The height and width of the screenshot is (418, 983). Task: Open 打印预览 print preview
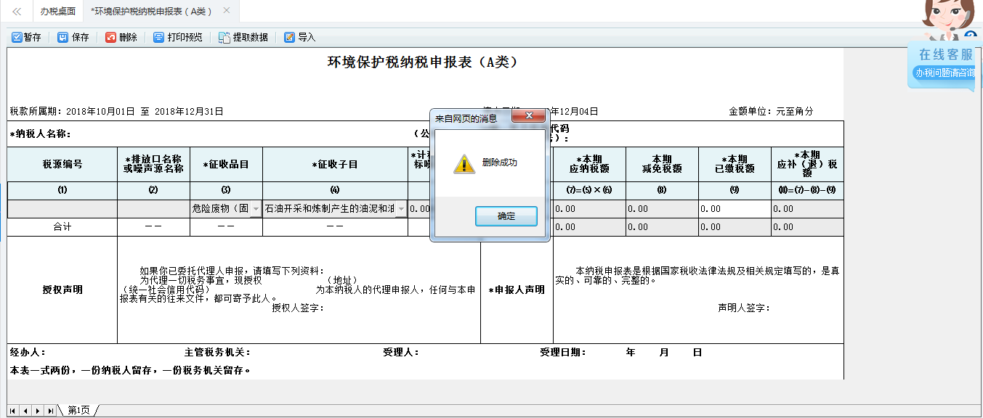177,36
